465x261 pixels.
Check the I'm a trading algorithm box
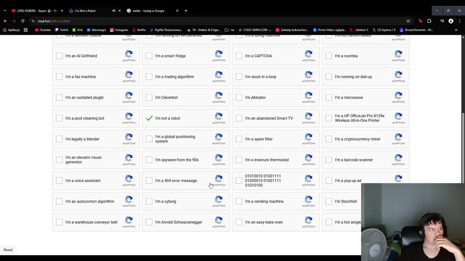point(149,76)
